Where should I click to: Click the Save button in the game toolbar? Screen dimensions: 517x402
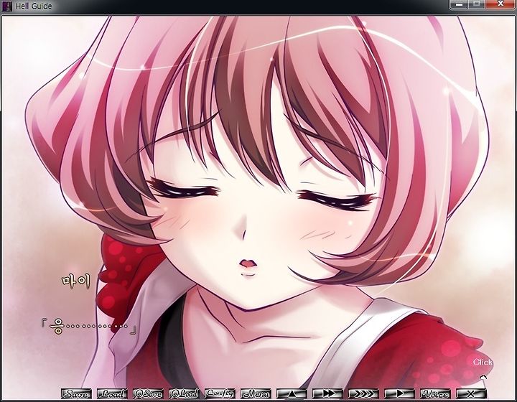click(x=76, y=394)
